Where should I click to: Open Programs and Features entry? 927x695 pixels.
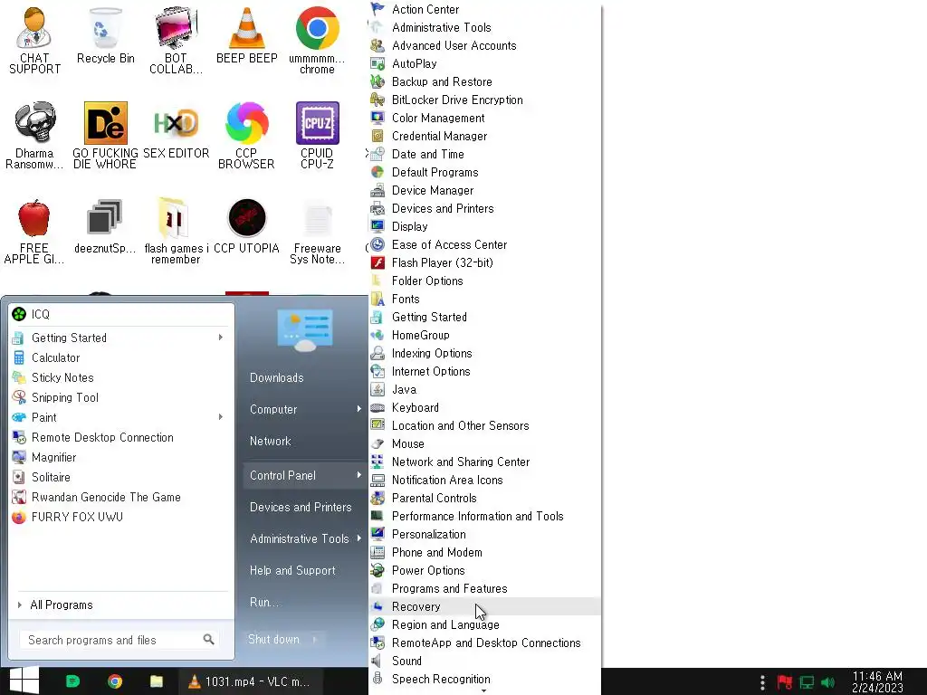[484, 588]
